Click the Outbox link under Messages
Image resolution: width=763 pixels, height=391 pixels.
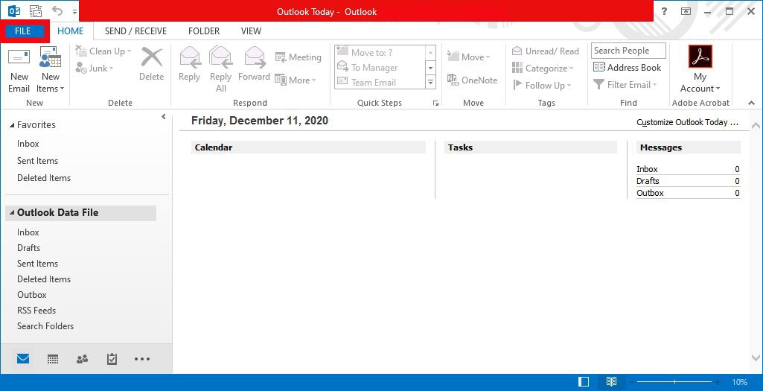coord(650,193)
